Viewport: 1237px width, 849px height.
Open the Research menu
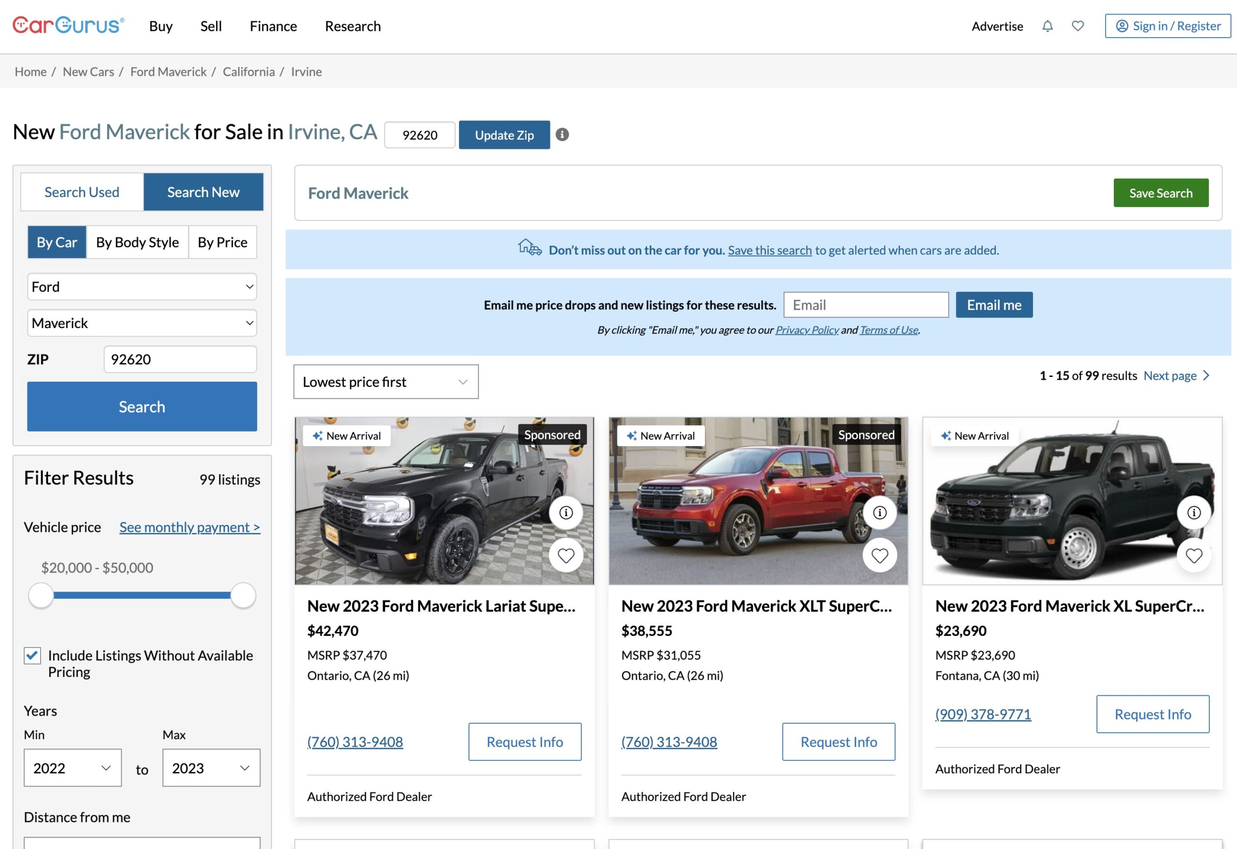pos(352,26)
